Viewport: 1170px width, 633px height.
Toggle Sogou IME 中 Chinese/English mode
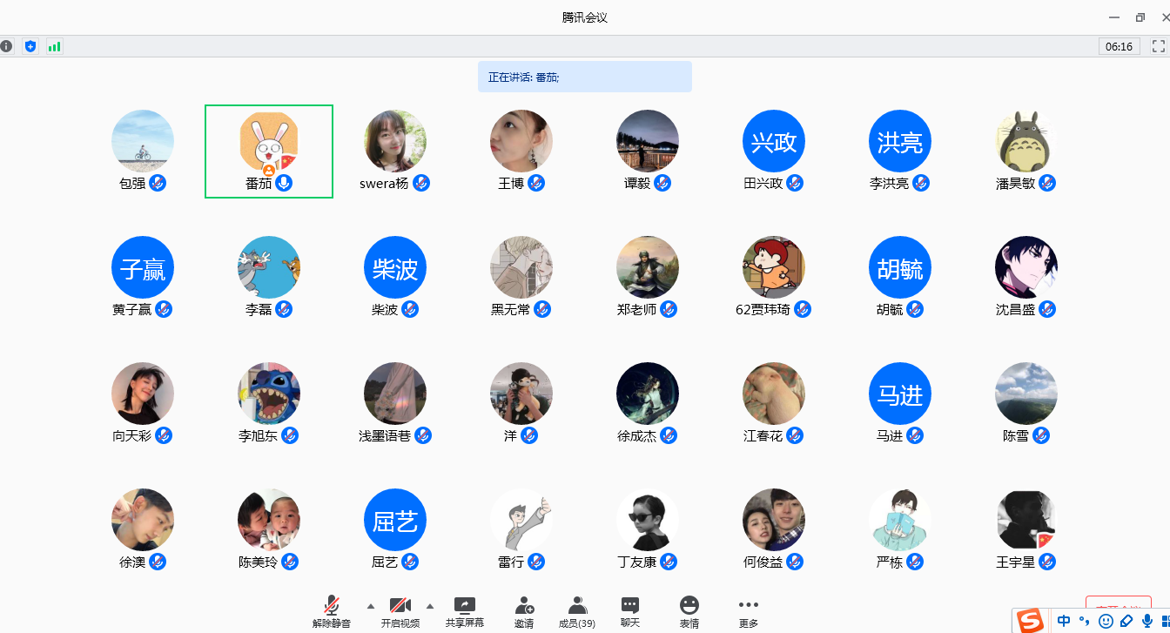pyautogui.click(x=1064, y=621)
